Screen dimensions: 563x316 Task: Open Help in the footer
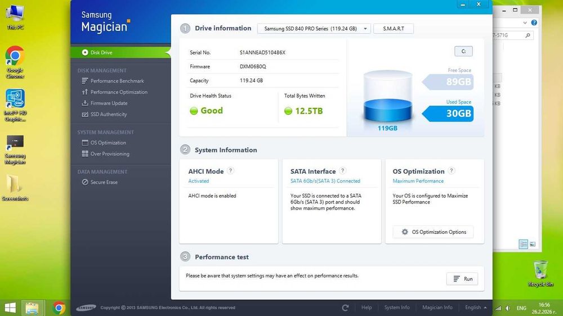click(367, 308)
